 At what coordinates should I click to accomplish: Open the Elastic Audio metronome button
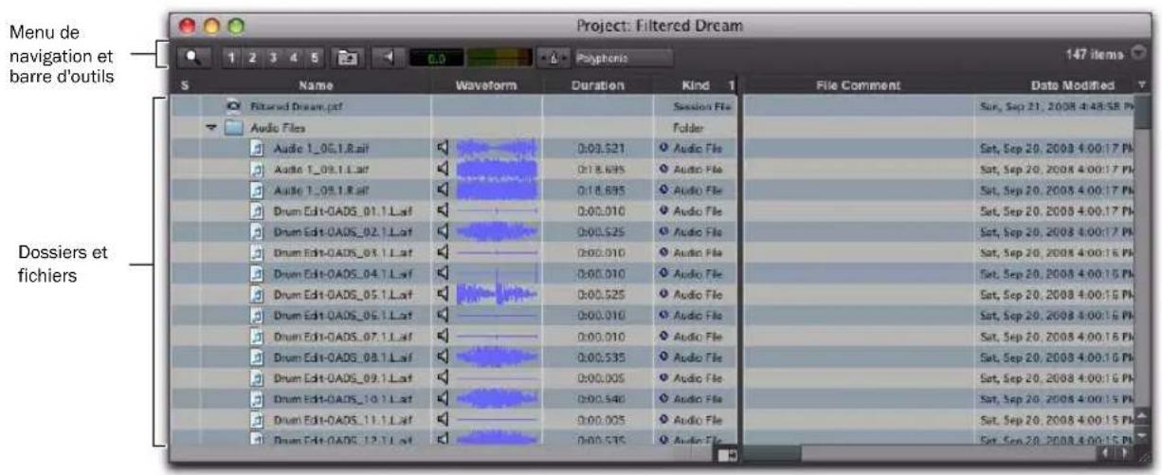pyautogui.click(x=553, y=58)
